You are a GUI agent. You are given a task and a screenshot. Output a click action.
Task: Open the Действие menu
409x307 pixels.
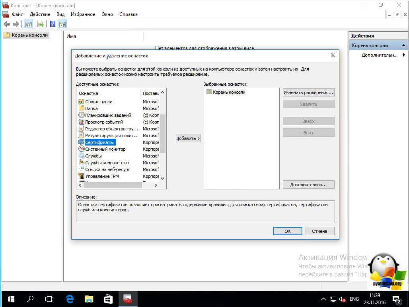point(40,14)
